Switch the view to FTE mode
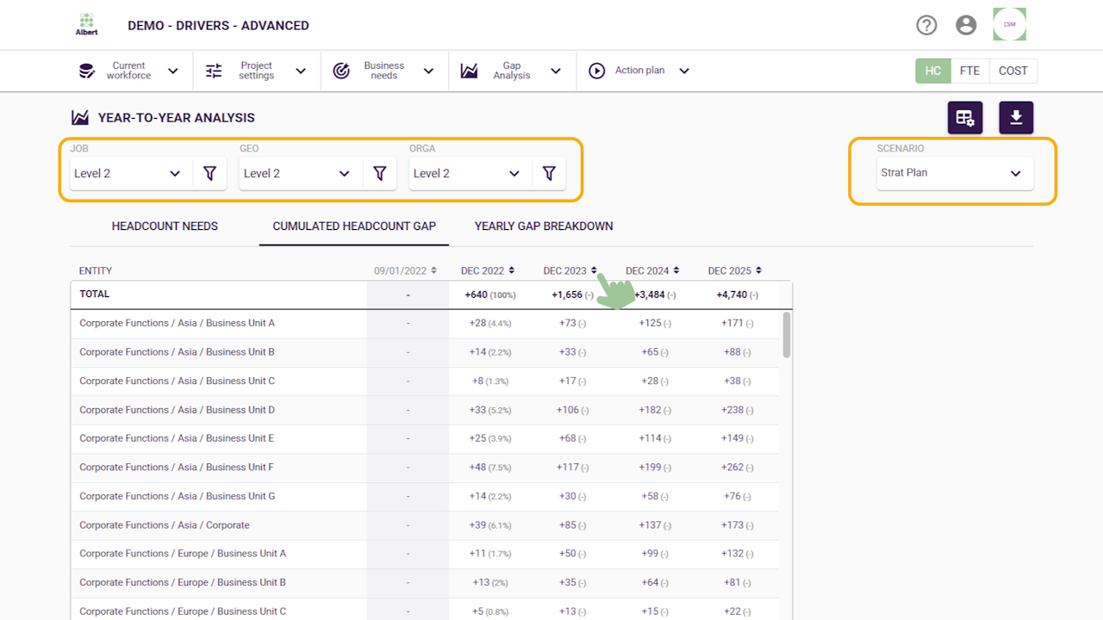The height and width of the screenshot is (620, 1103). [x=969, y=71]
